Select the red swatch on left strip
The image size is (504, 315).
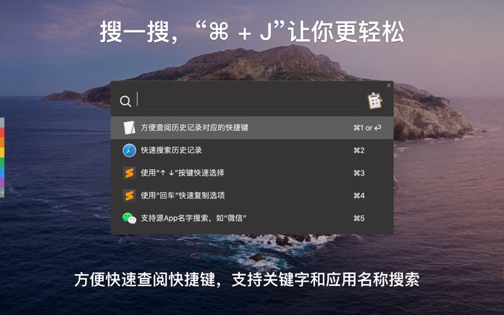click(x=2, y=132)
